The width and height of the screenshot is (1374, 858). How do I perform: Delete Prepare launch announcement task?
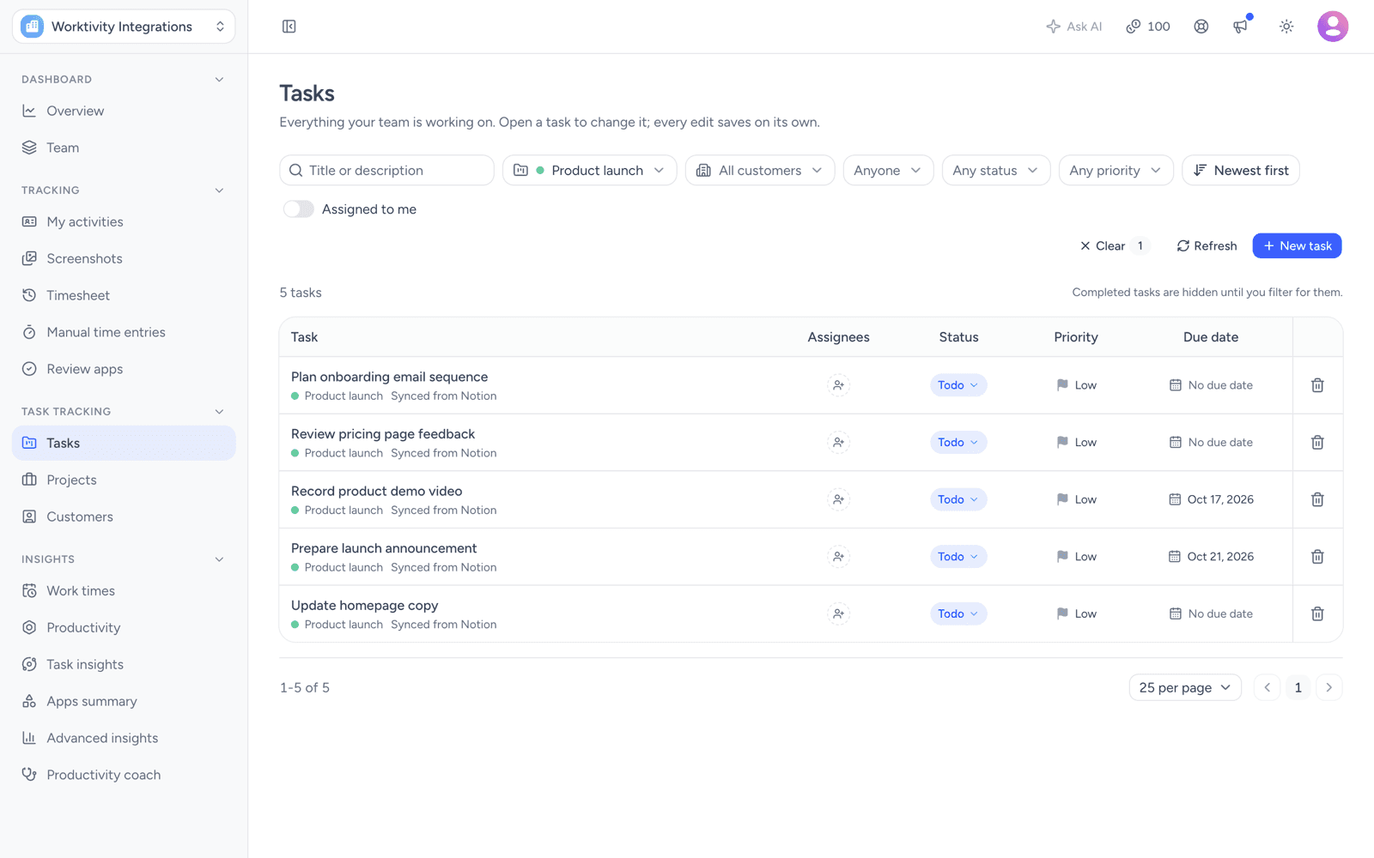[x=1317, y=557]
